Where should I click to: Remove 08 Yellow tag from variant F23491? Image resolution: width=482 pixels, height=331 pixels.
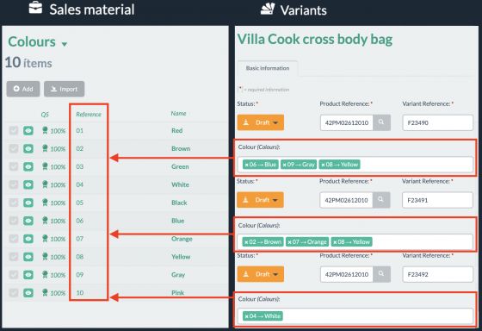335,242
